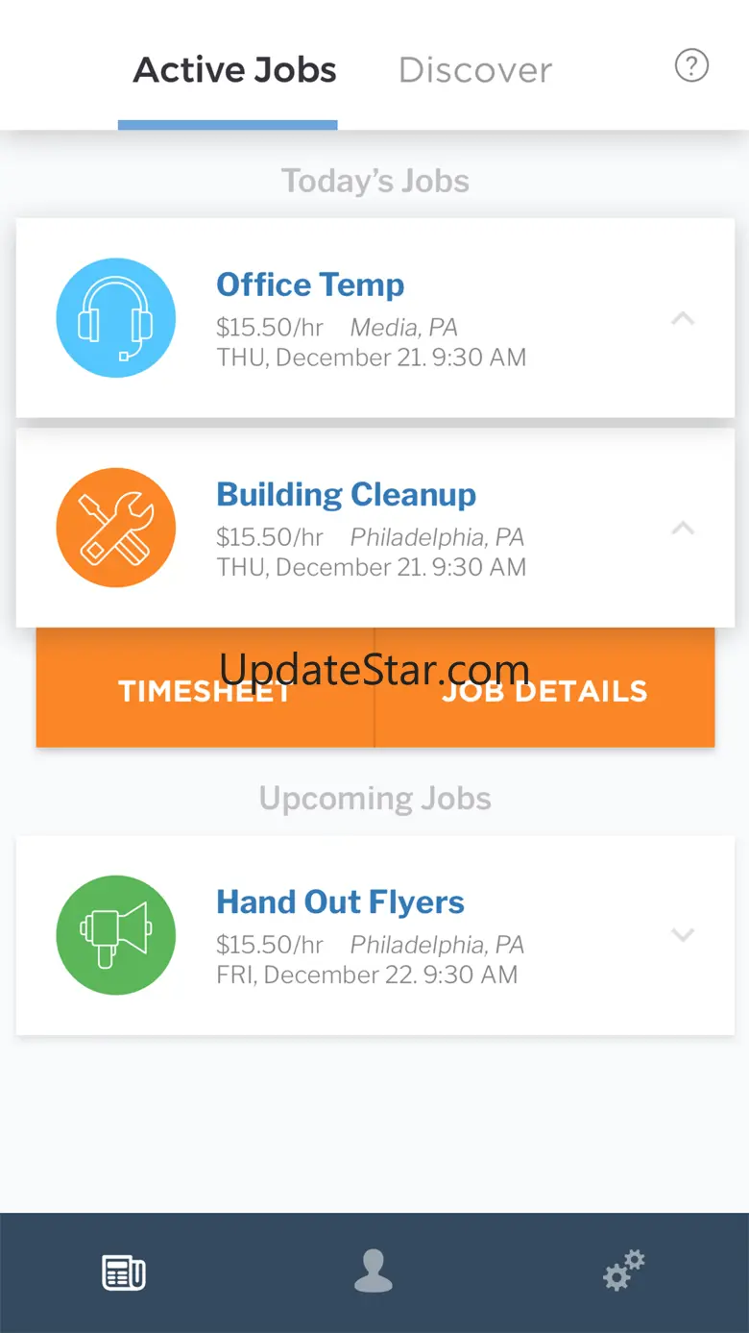The width and height of the screenshot is (749, 1333).
Task: View Job Details for Building Cleanup
Action: click(544, 691)
